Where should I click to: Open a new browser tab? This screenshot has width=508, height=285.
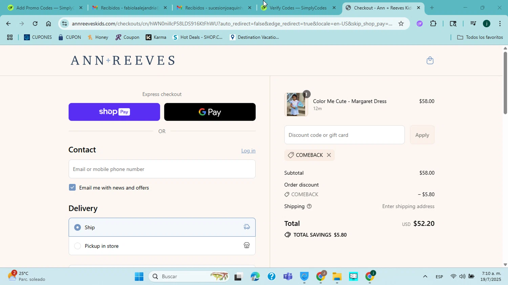(432, 8)
